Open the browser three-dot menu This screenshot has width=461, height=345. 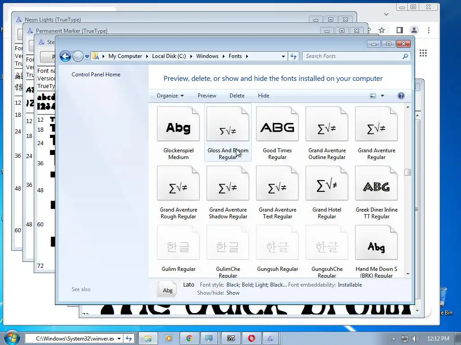429,30
